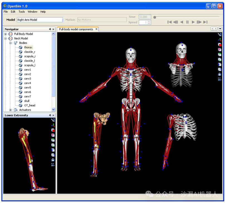Open the Edit menu
Screen dimensions: 225x203
[13, 12]
